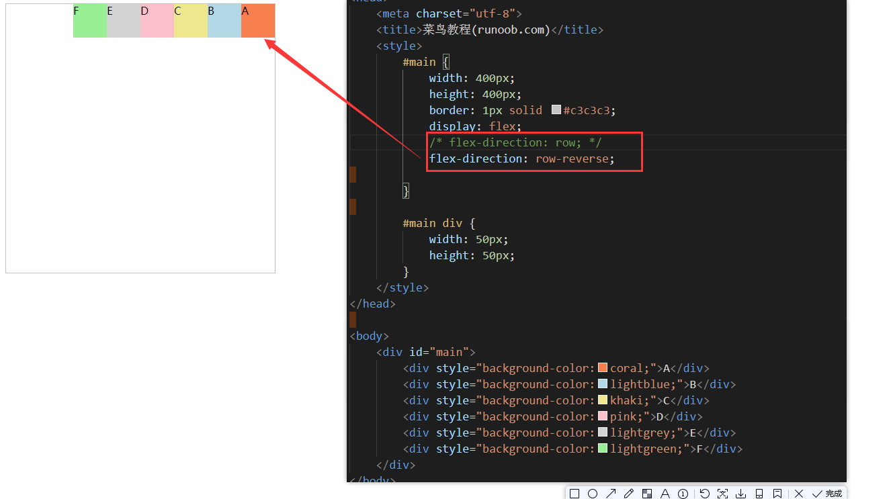Click the lightgrey color swatch

coord(603,432)
